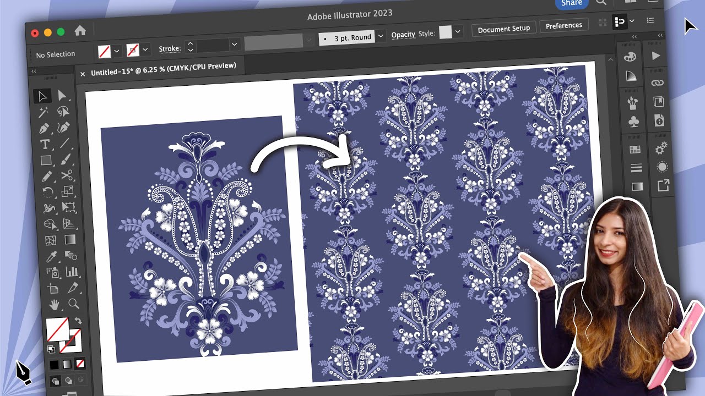Select the Slice tool
This screenshot has width=705, height=396.
point(73,287)
